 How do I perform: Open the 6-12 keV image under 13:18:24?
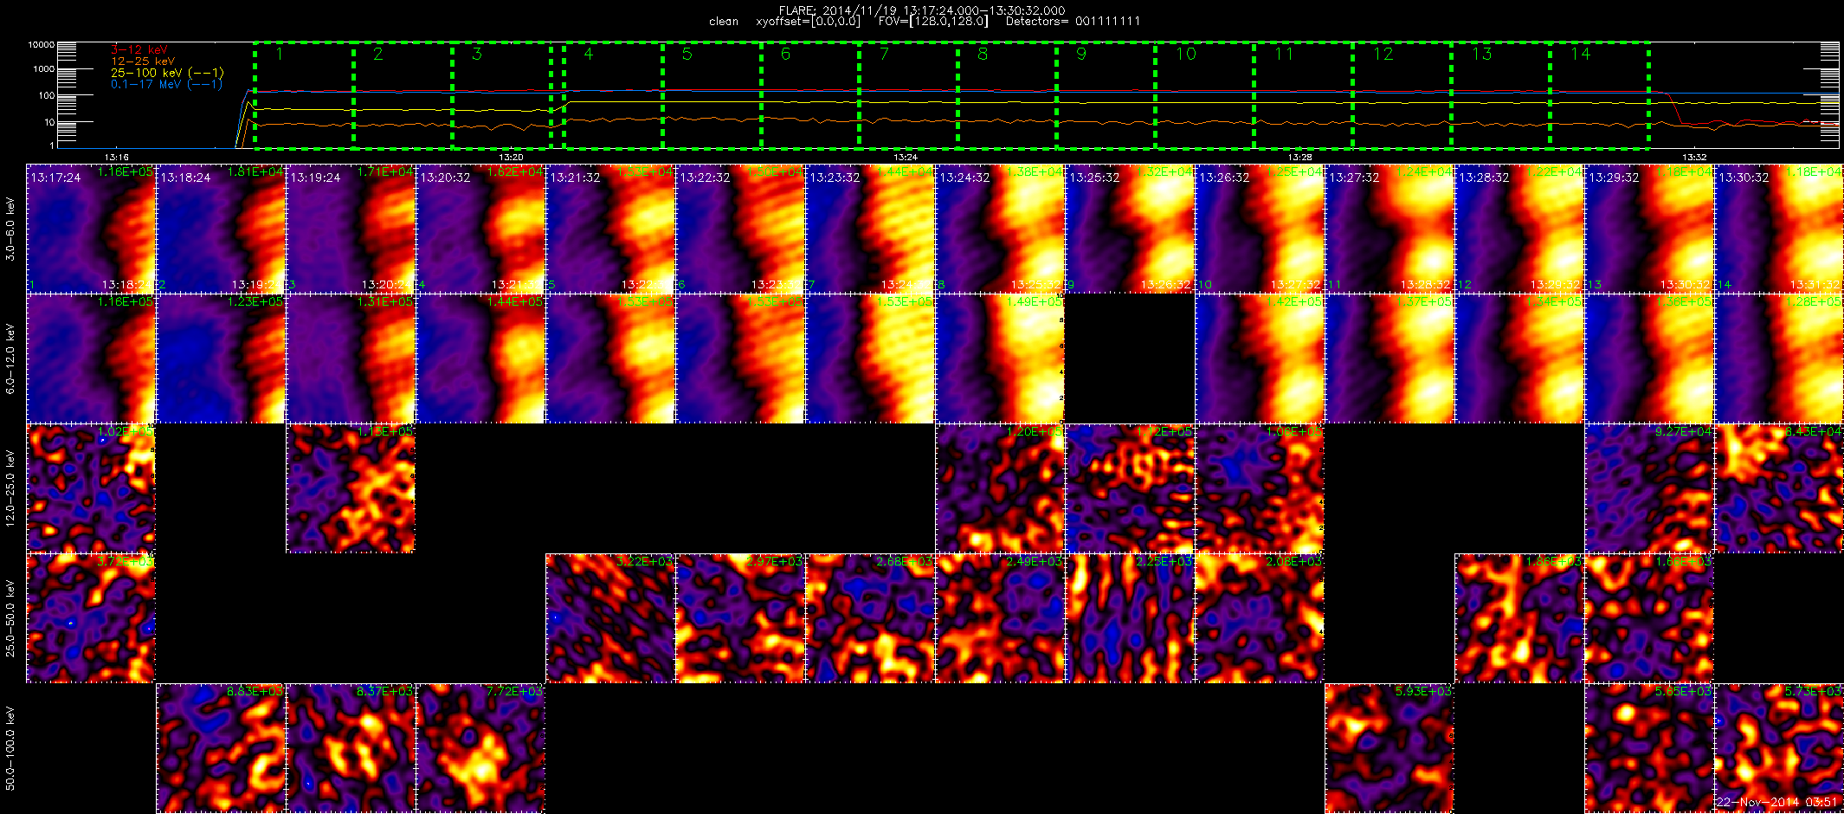coord(221,359)
